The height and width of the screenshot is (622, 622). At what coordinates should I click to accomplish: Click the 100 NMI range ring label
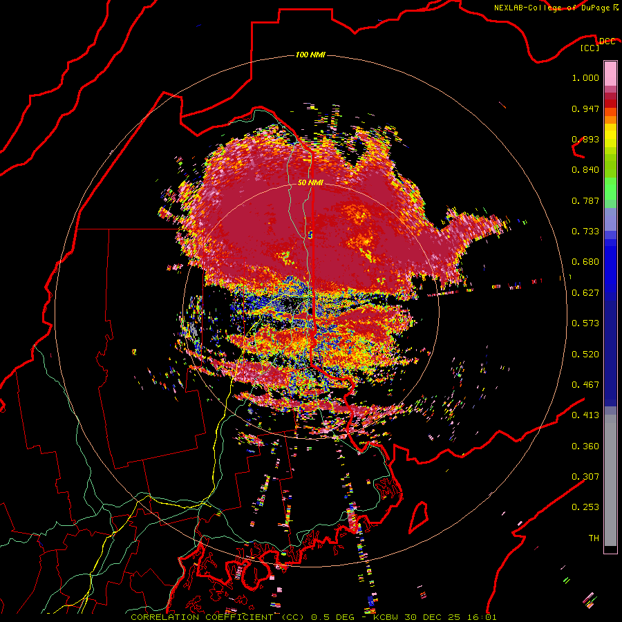[310, 55]
